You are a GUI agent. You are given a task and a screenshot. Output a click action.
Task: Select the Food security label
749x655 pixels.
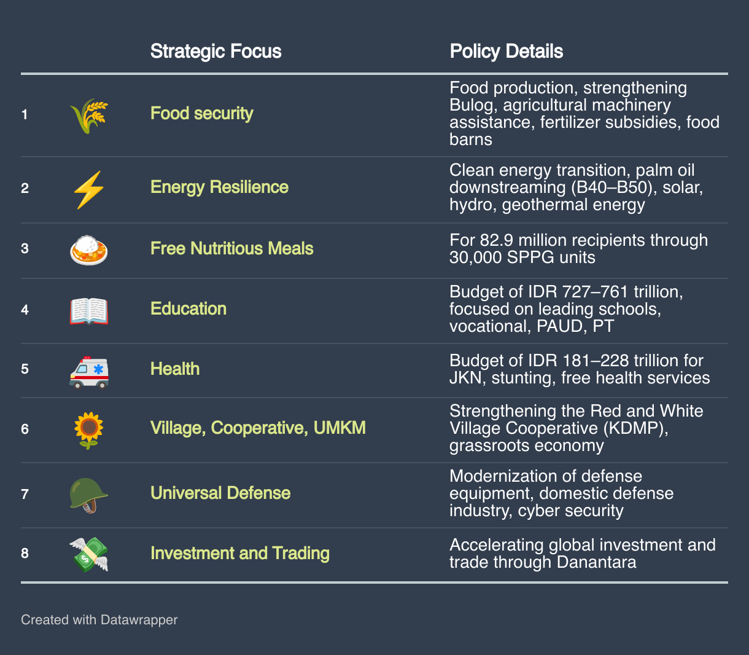coord(202,114)
